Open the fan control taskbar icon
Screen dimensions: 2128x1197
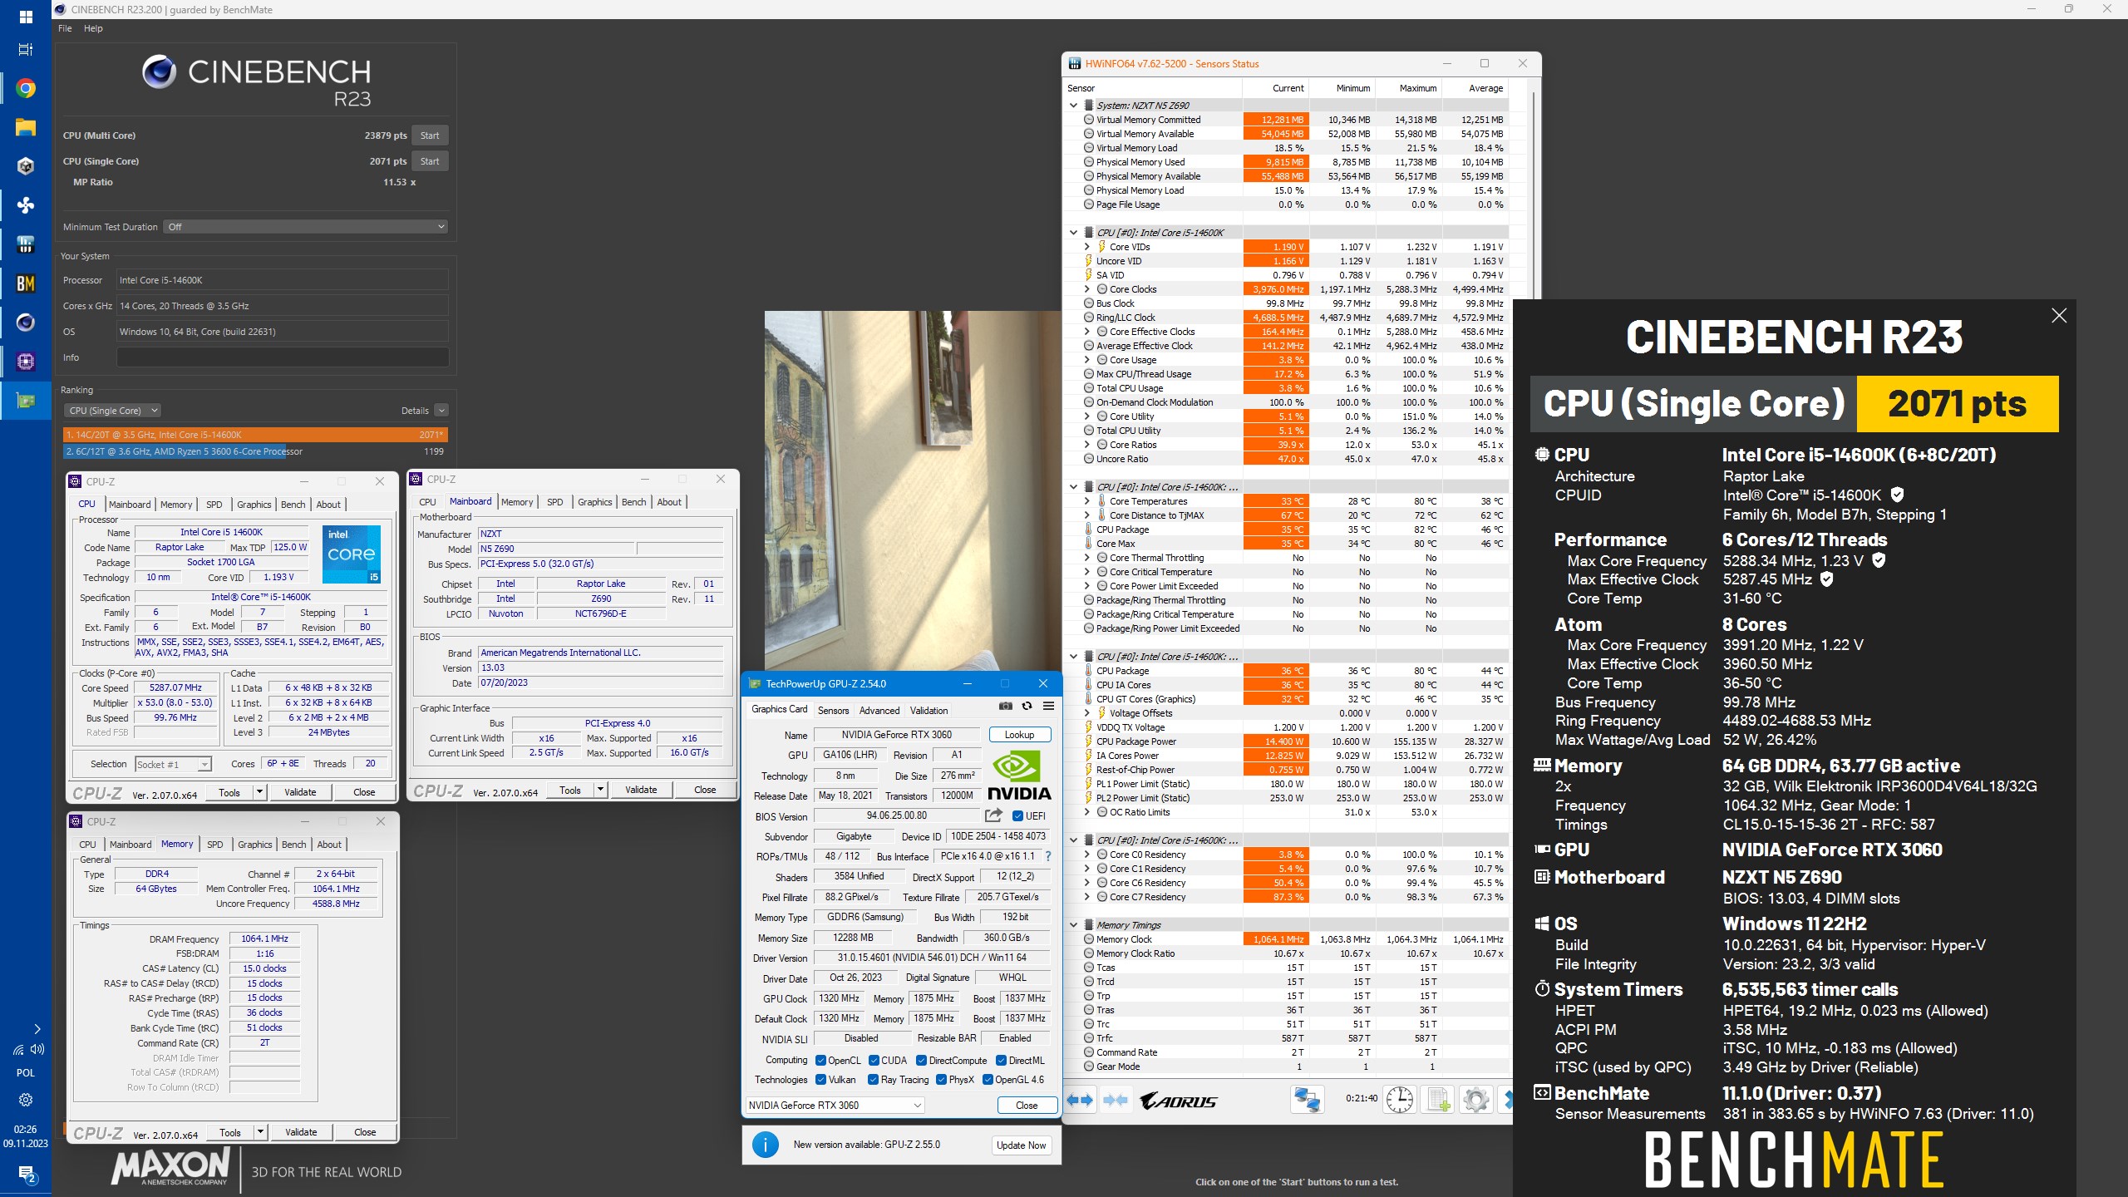(x=26, y=205)
